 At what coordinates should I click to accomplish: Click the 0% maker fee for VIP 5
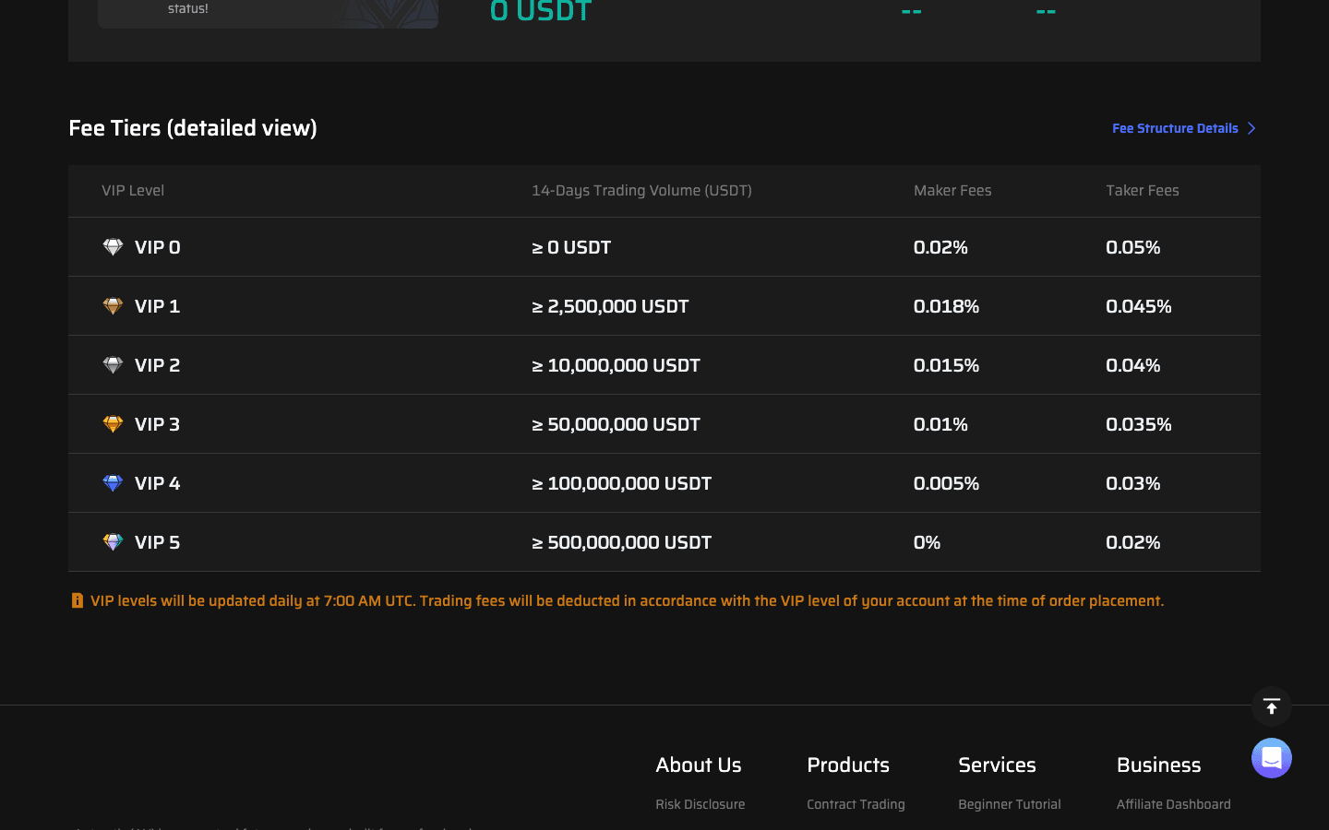pos(927,542)
